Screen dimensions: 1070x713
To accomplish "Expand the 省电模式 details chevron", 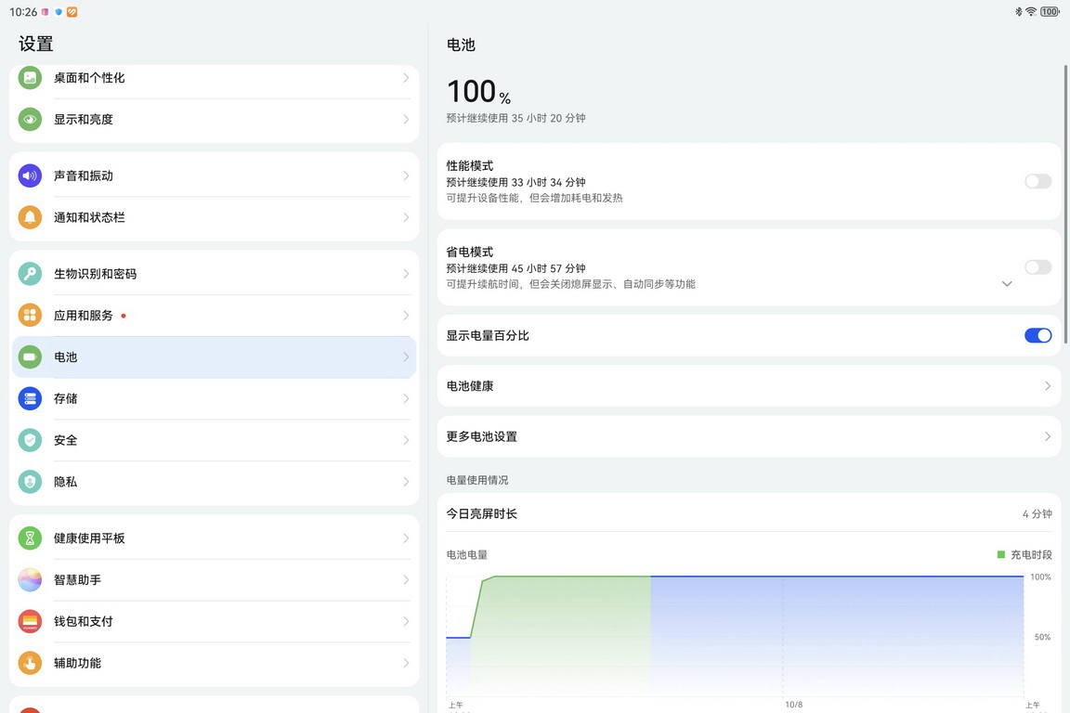I will tap(1007, 284).
